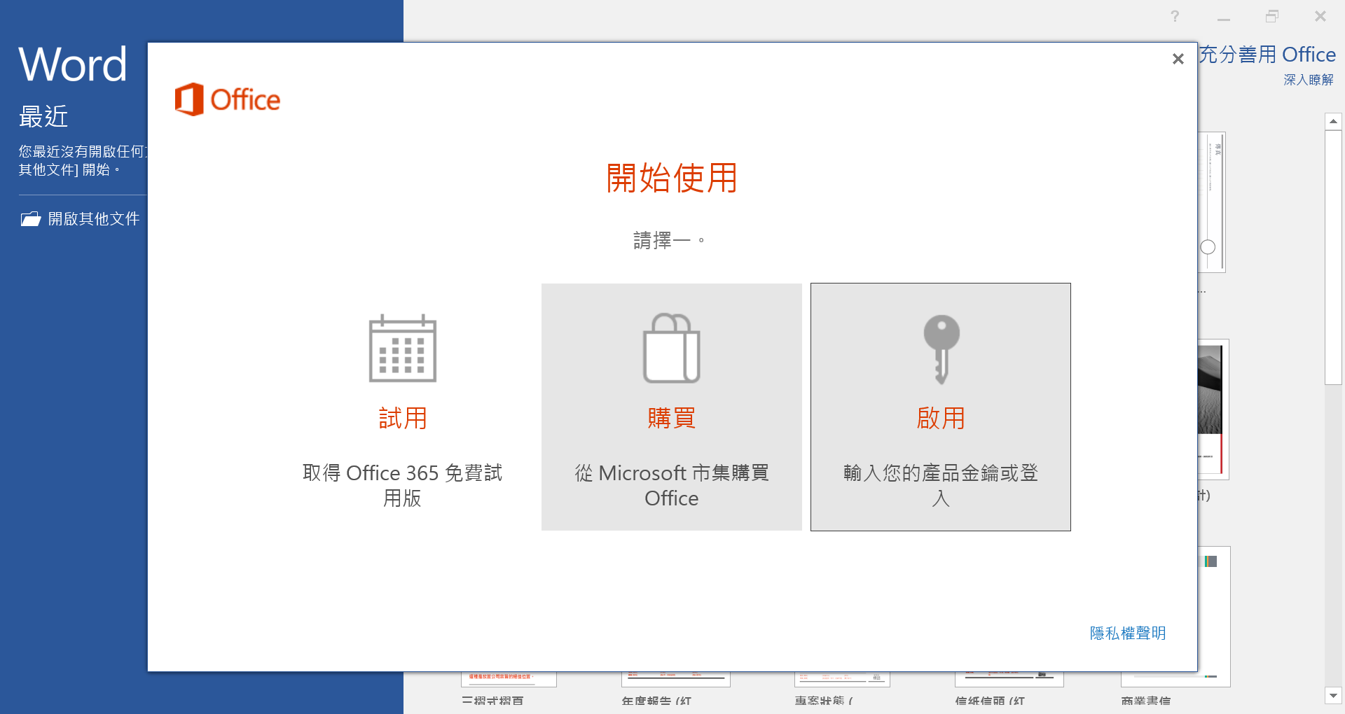Click the text 輸入您的產品金鑰或登入
Viewport: 1345px width, 714px height.
941,485
